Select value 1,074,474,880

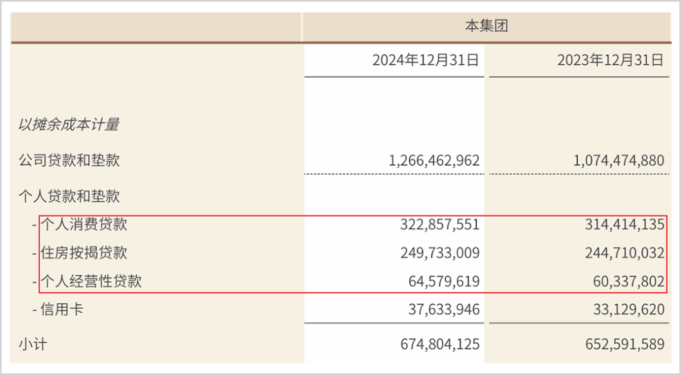point(619,161)
